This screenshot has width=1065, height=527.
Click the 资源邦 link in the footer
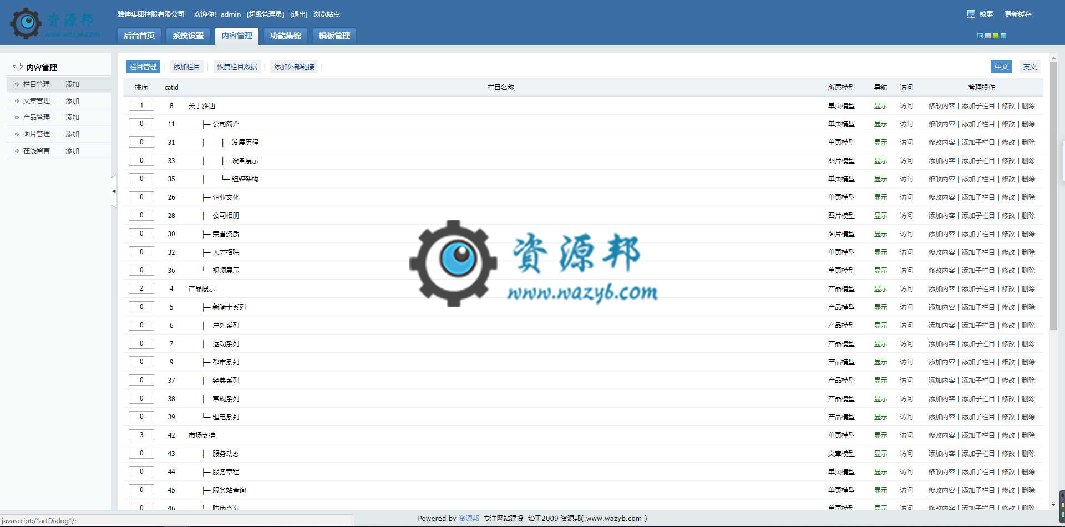tap(469, 519)
